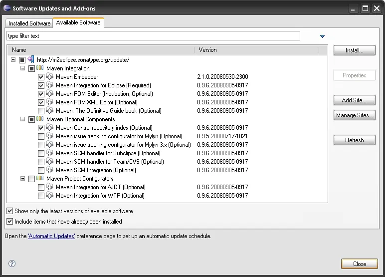Click the SCM handler for Subclipse icon
This screenshot has width=385, height=277.
(49, 153)
